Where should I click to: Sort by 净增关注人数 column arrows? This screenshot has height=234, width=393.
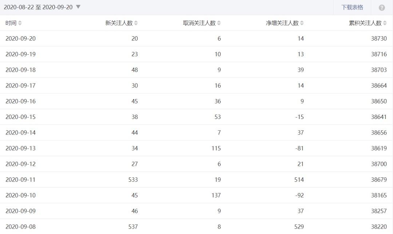[x=302, y=23]
